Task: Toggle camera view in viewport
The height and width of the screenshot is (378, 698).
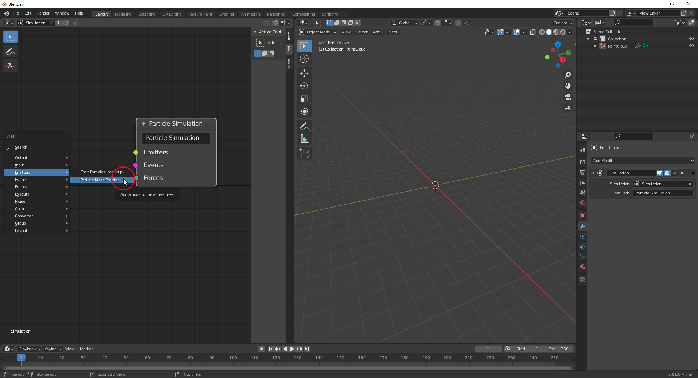Action: click(x=567, y=97)
